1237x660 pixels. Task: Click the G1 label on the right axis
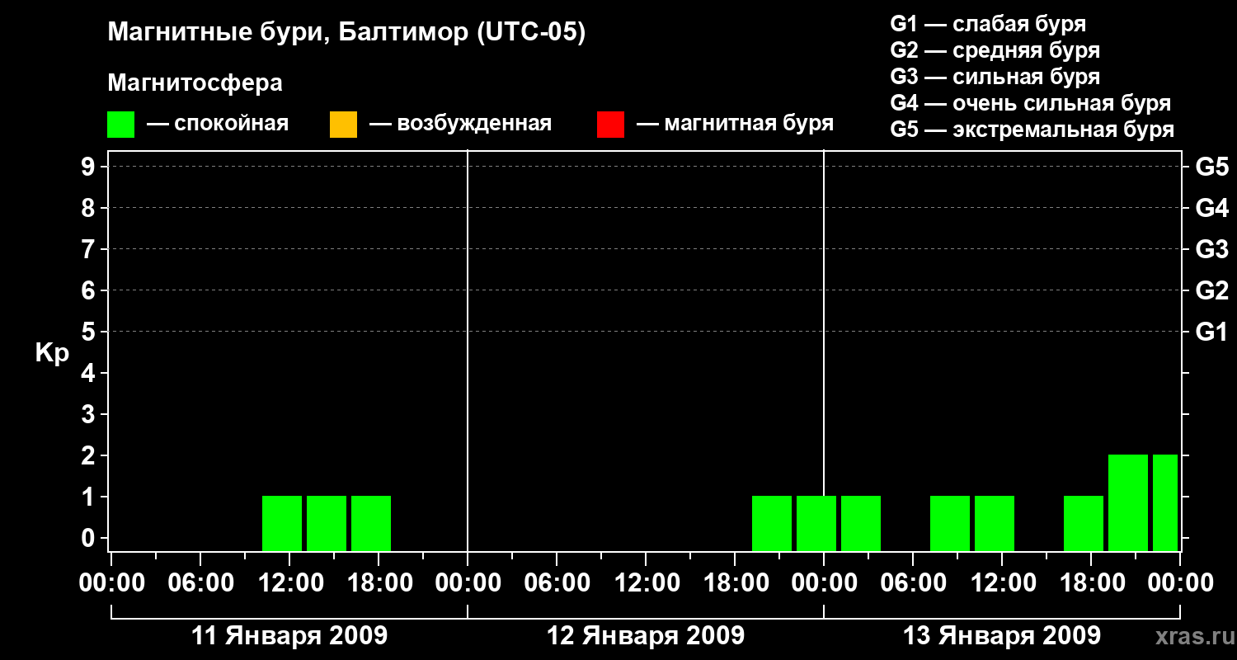[x=1211, y=332]
